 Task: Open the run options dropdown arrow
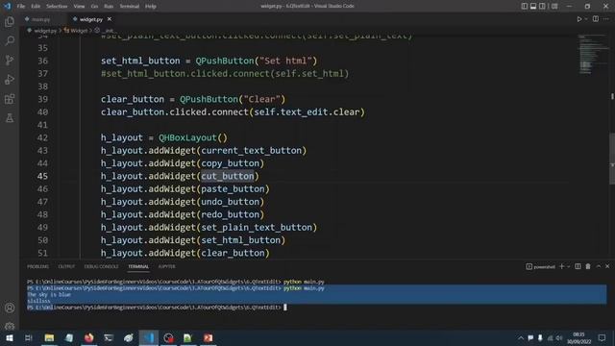pos(586,19)
